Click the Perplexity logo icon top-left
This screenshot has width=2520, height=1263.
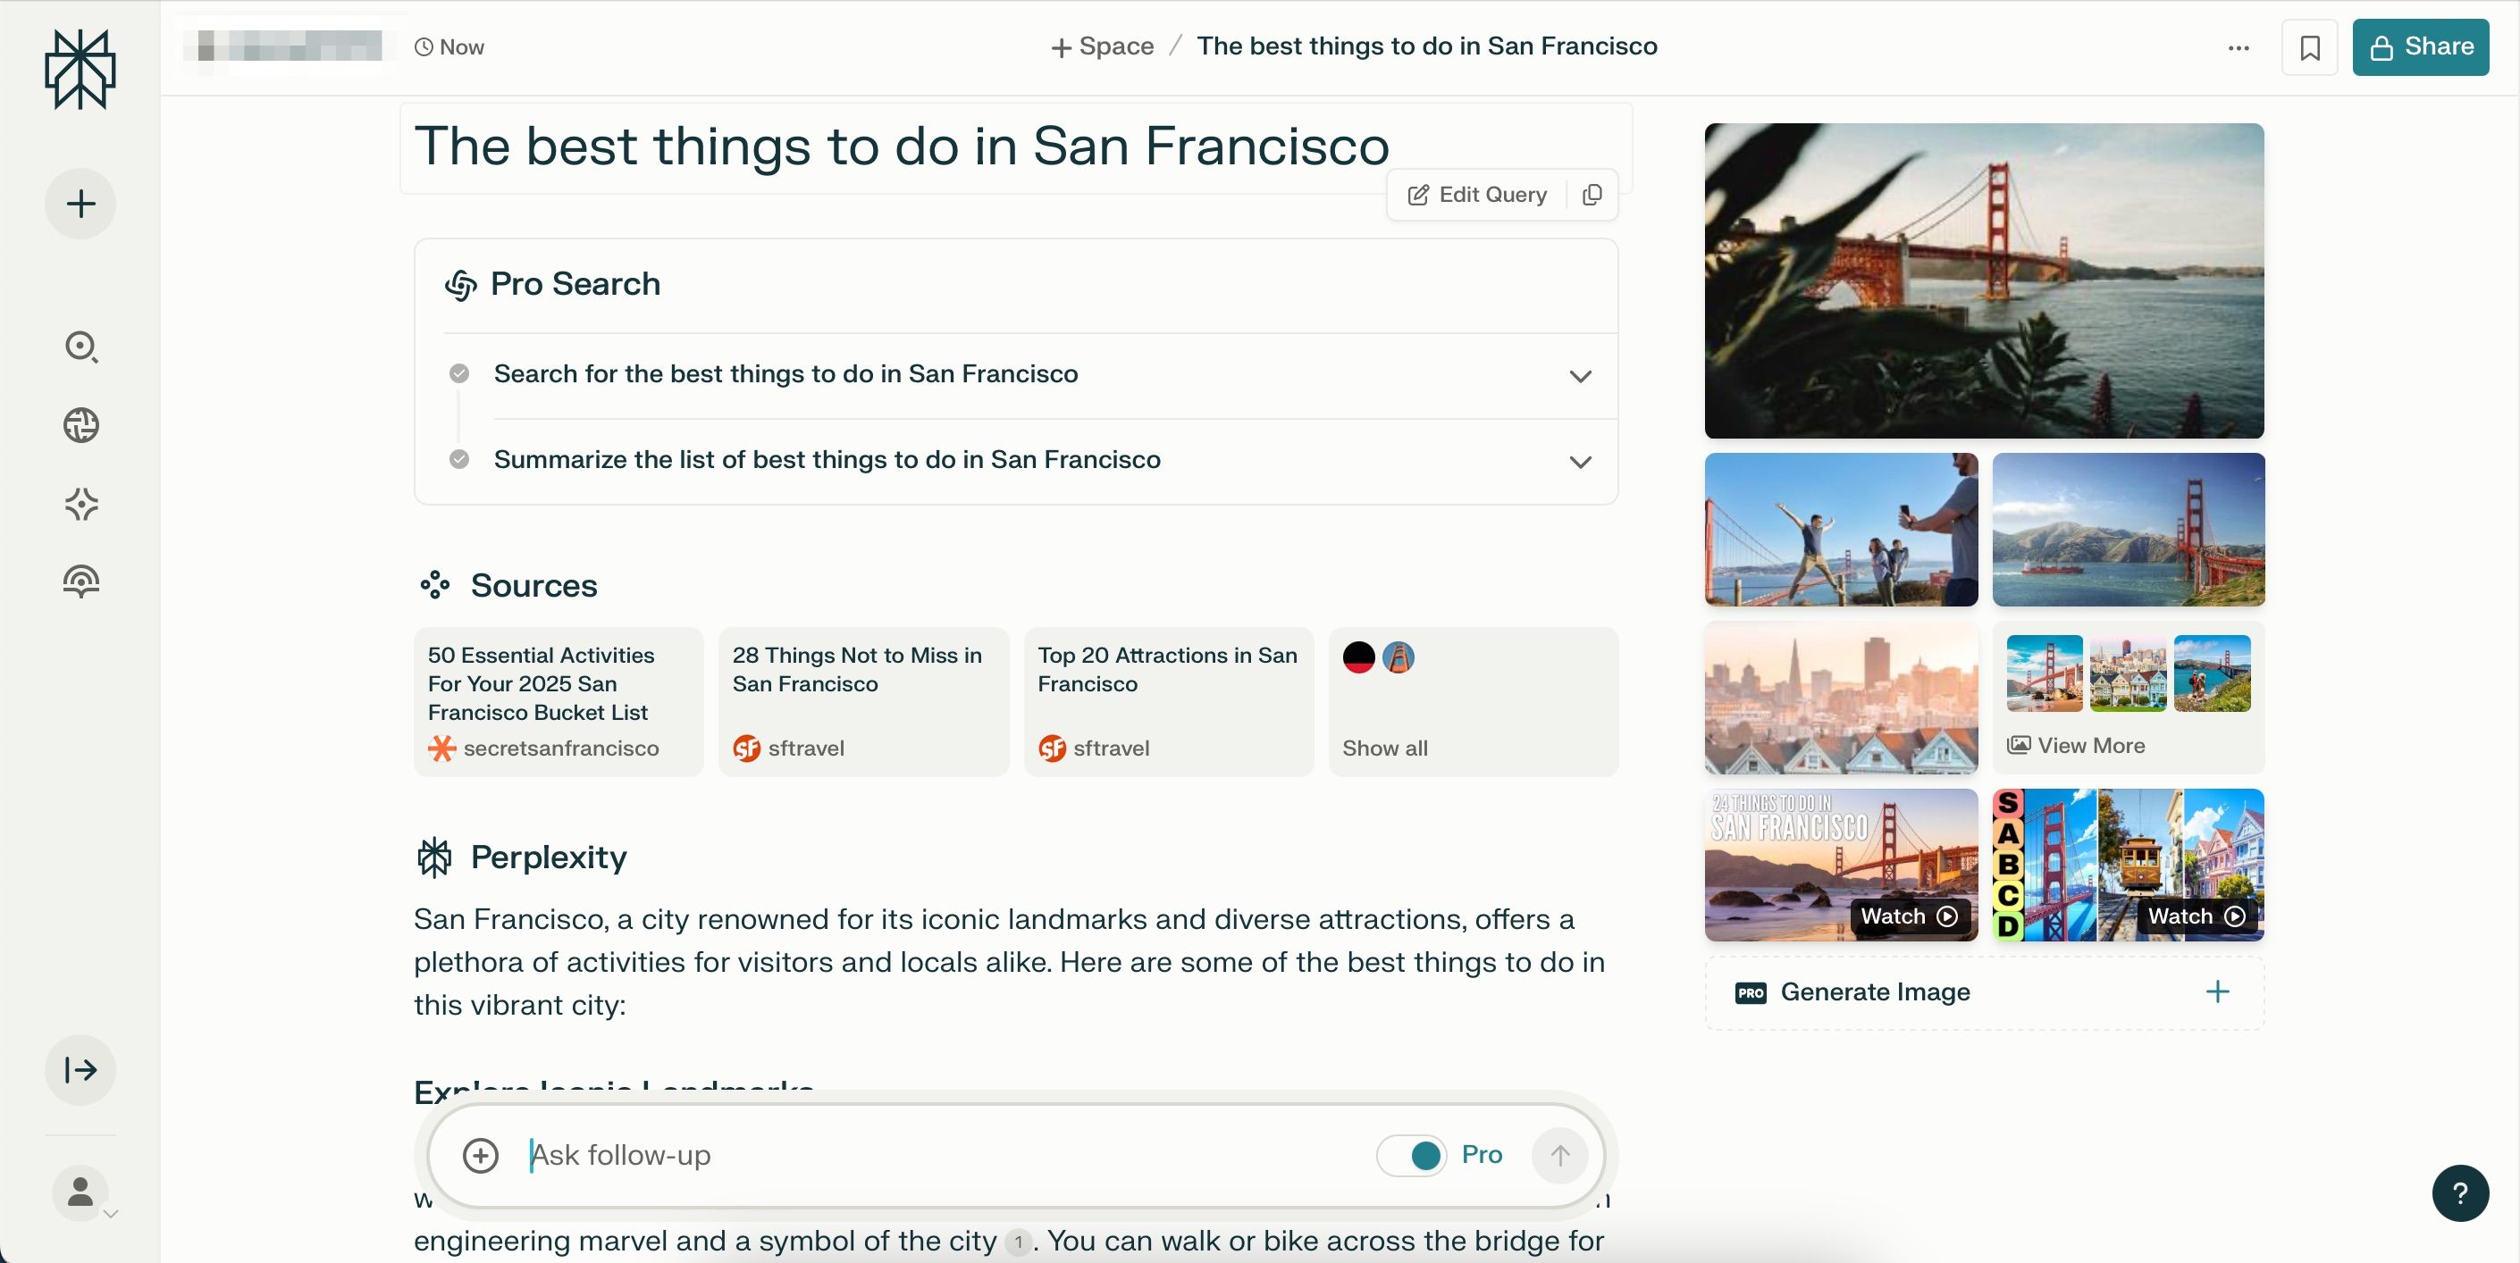(x=79, y=70)
